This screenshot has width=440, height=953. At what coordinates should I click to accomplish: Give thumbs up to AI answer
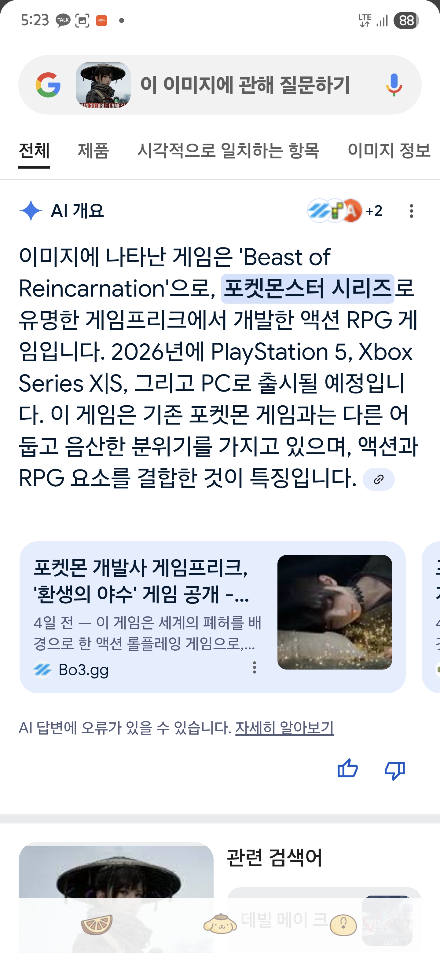(347, 769)
